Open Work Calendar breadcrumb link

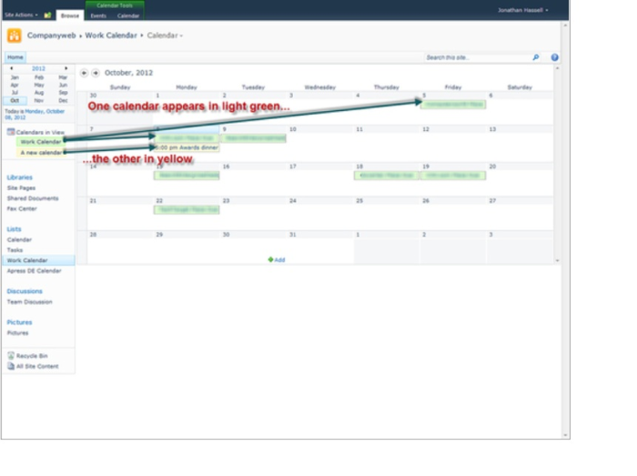pyautogui.click(x=111, y=35)
